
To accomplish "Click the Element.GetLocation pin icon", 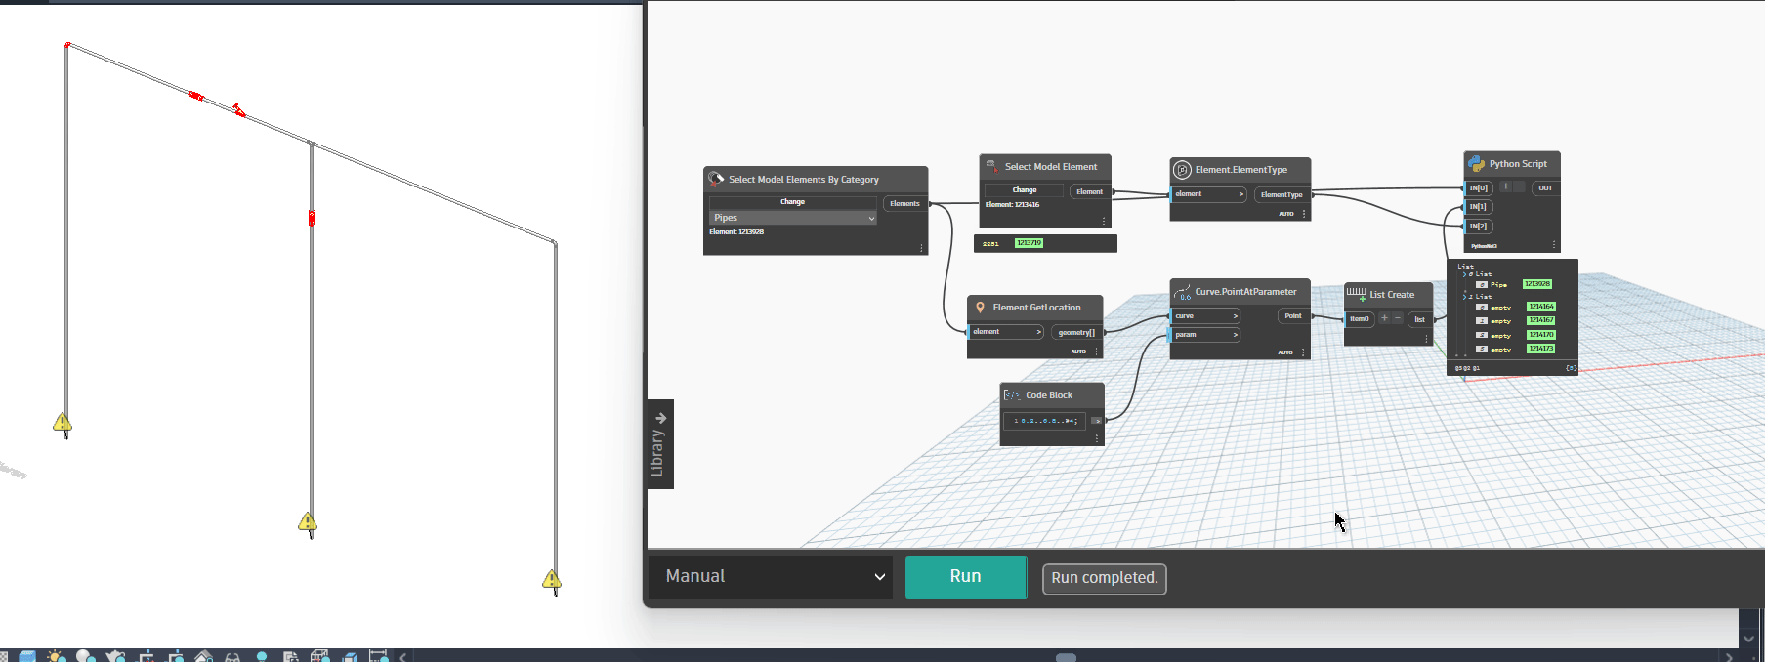I will 980,308.
